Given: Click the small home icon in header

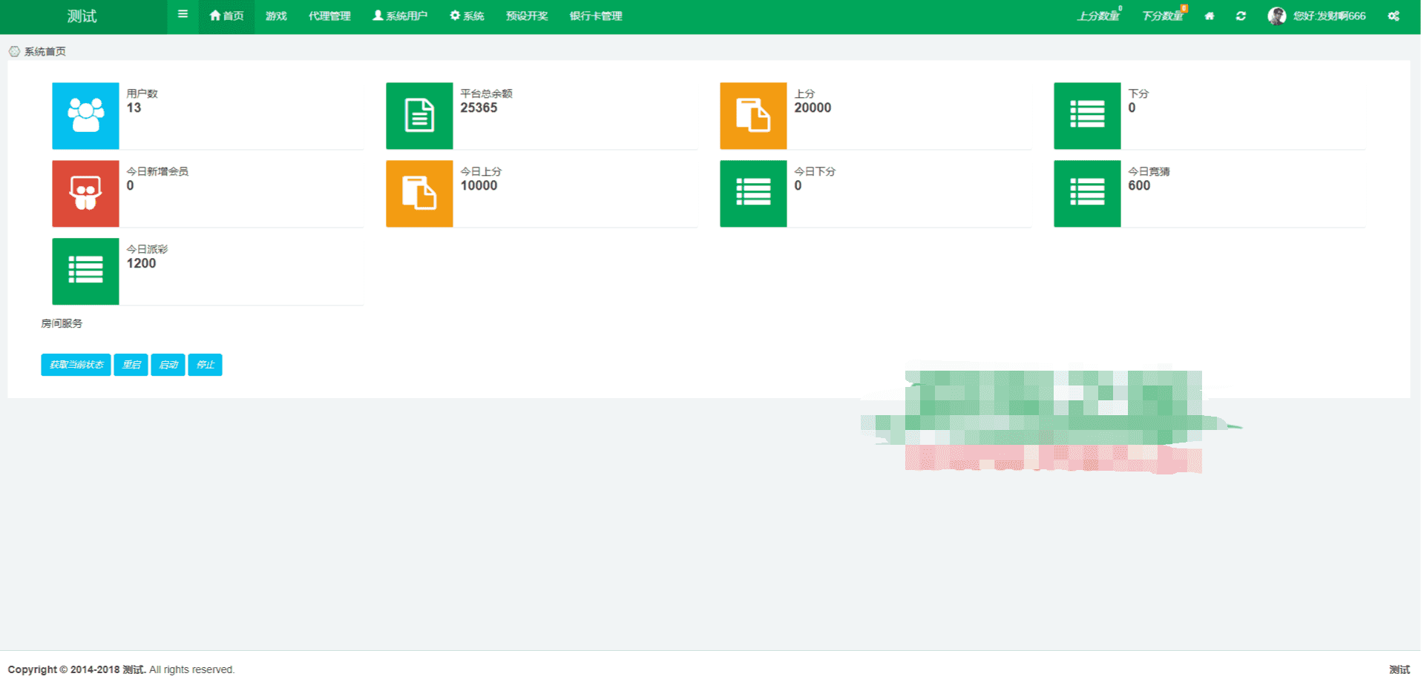Looking at the screenshot, I should pos(1210,16).
